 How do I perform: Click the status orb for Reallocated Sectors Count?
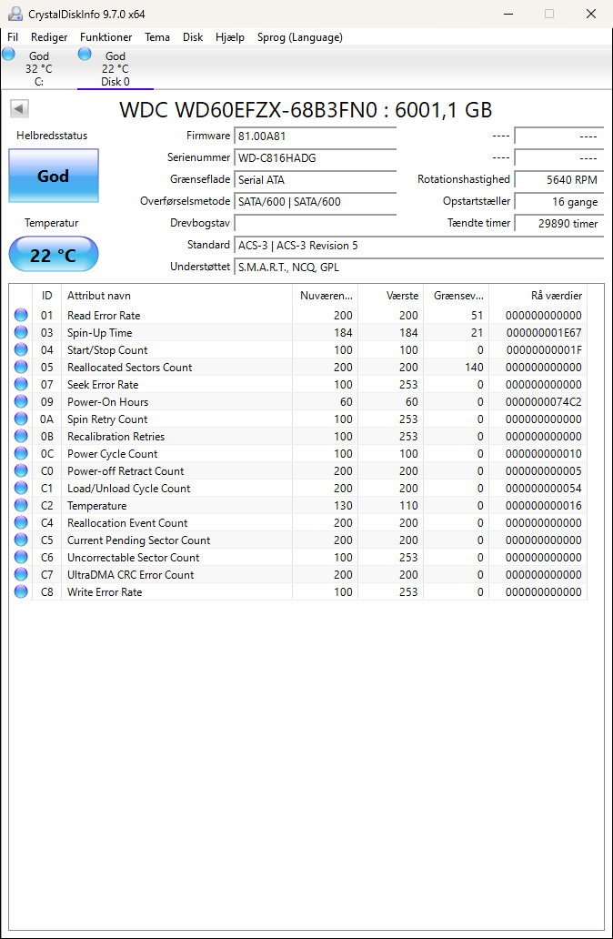(x=21, y=367)
